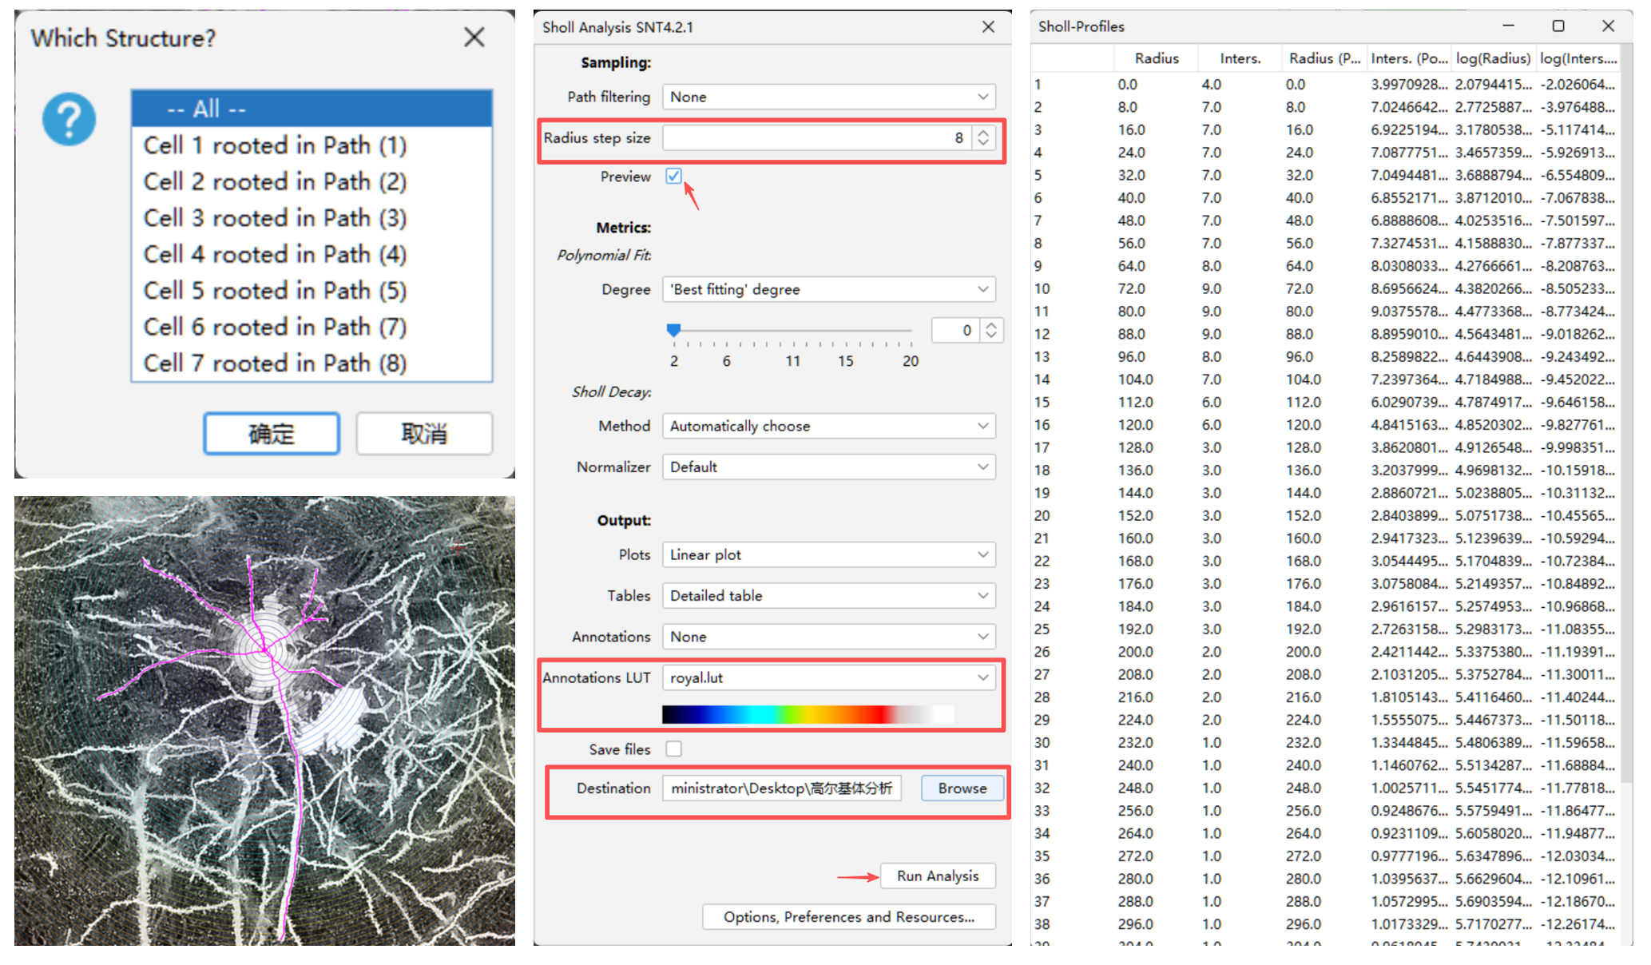Click the Destination path input field
The height and width of the screenshot is (965, 1651).
781,788
